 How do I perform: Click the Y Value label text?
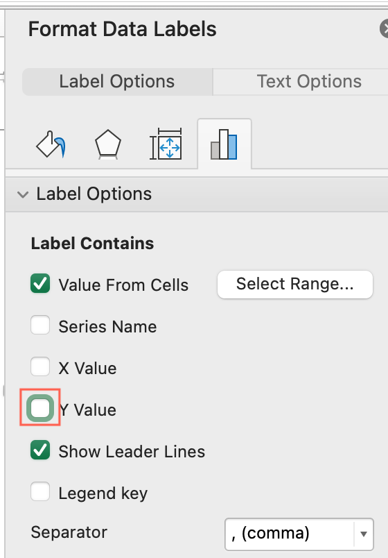click(88, 410)
